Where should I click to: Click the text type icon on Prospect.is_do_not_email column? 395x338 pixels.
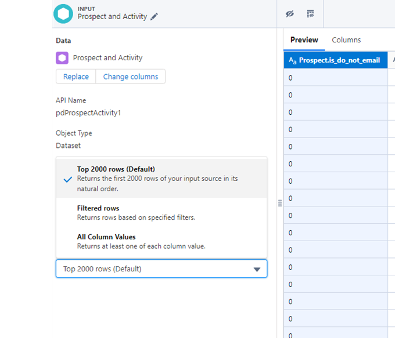292,60
